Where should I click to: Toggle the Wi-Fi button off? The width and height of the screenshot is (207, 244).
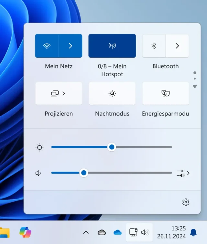pyautogui.click(x=47, y=46)
